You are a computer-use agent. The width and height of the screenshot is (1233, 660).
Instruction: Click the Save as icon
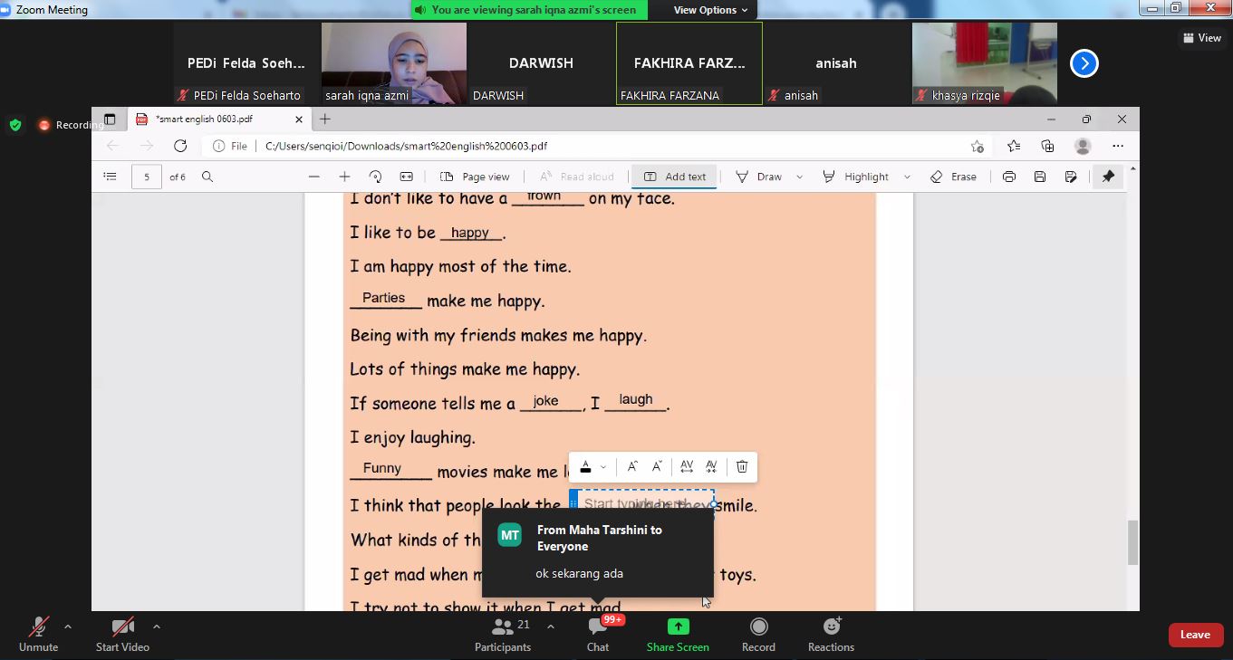point(1071,177)
